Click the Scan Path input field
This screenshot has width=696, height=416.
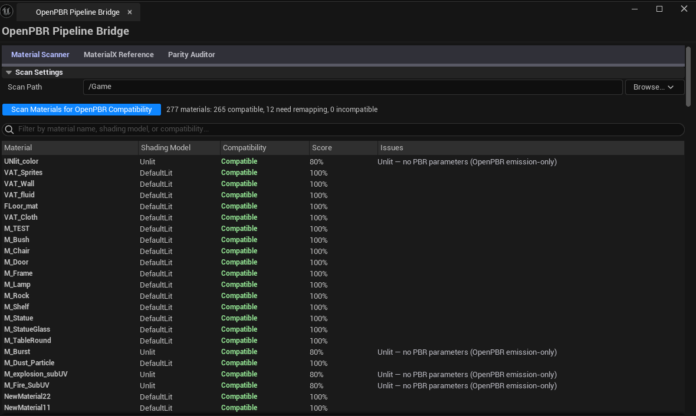point(353,87)
